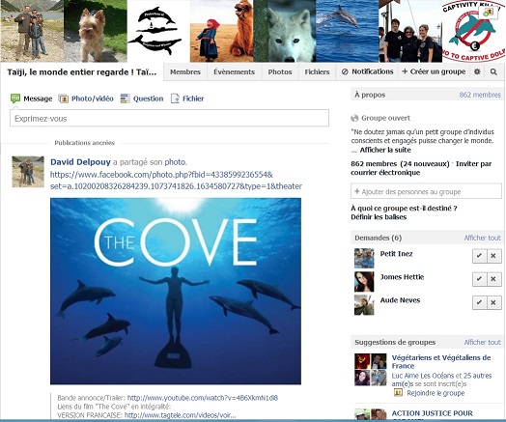The width and height of the screenshot is (506, 422).
Task: Open the Membres tab
Action: coord(185,72)
